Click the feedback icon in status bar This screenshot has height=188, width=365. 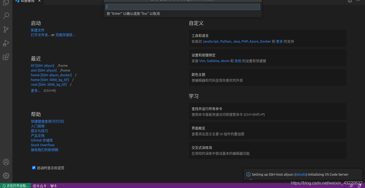point(351,186)
